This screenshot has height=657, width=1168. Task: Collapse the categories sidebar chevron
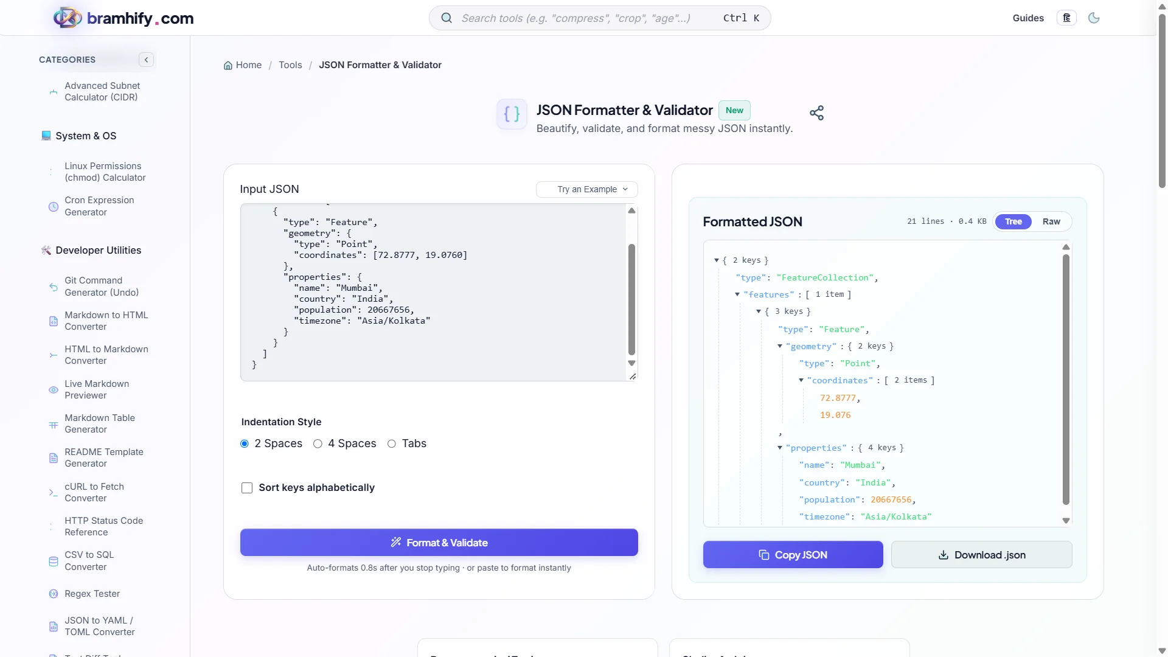pyautogui.click(x=146, y=60)
